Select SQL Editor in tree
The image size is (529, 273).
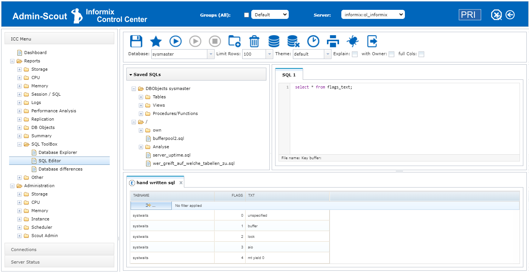[x=50, y=161]
